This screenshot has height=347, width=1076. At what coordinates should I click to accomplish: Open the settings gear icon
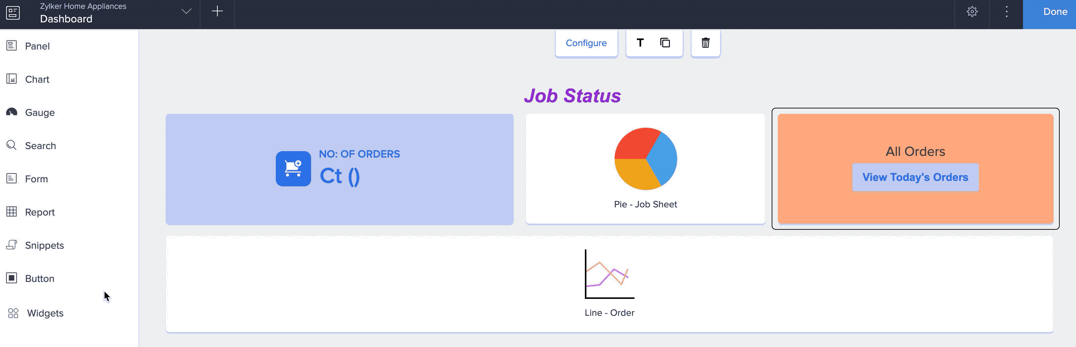click(x=972, y=12)
